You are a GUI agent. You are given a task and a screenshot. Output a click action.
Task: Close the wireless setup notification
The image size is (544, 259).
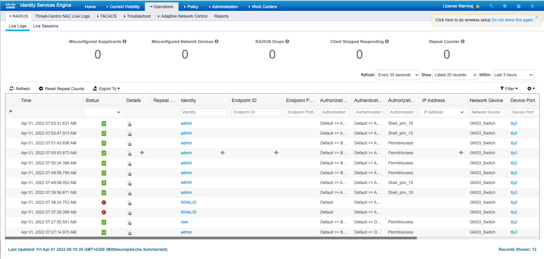pos(537,17)
